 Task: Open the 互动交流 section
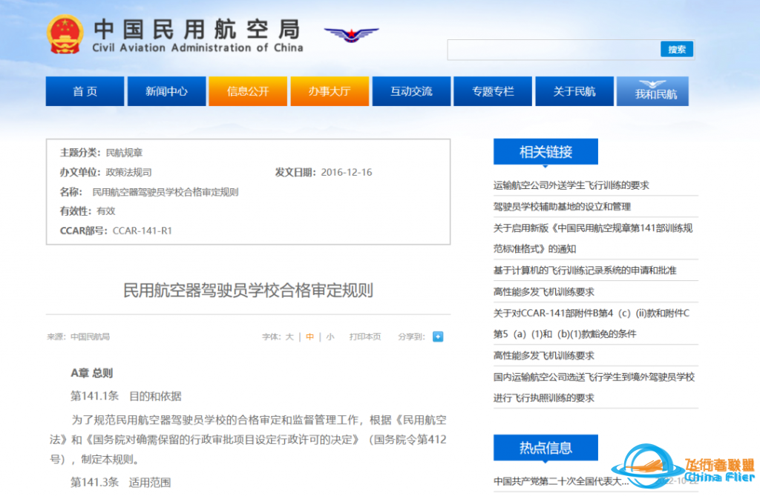click(411, 92)
